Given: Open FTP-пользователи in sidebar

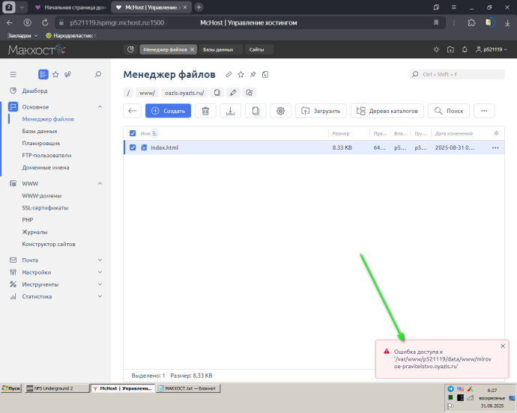Looking at the screenshot, I should coord(46,156).
